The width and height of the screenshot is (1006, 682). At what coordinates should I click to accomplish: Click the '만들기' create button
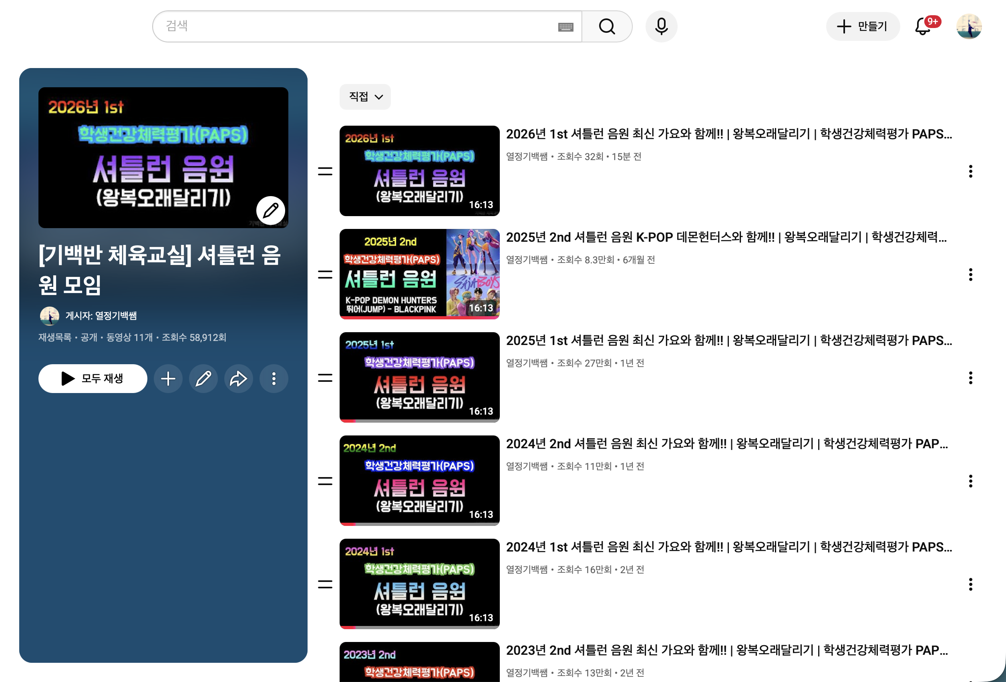pos(863,26)
